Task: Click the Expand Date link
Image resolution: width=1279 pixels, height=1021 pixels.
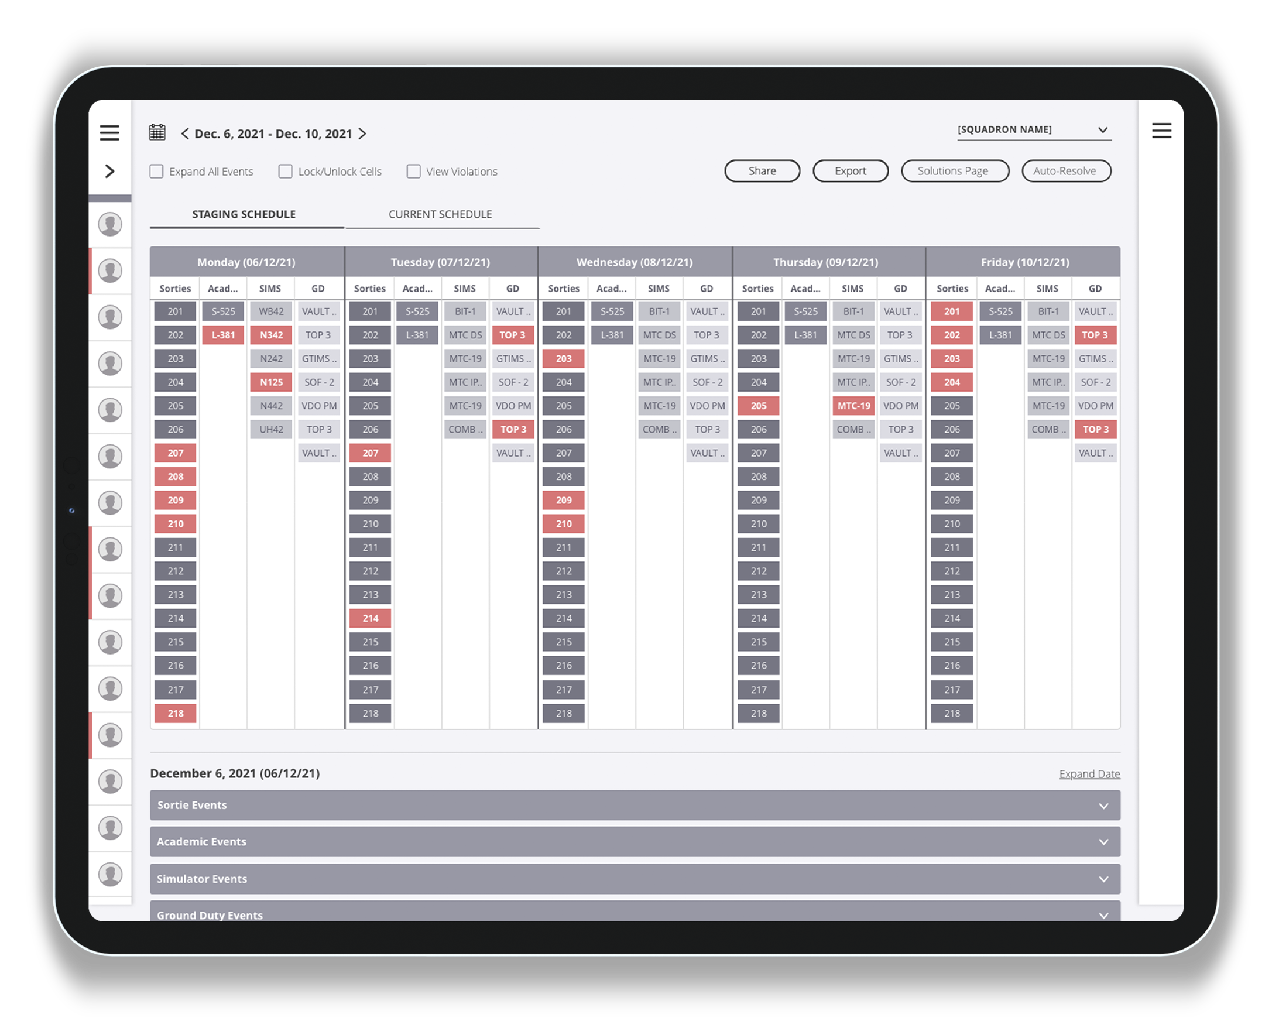Action: point(1089,773)
